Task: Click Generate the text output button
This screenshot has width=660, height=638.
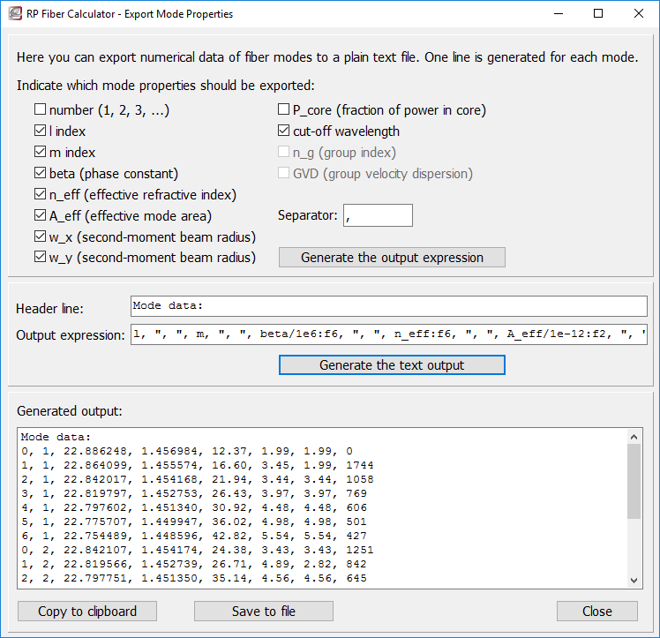Action: click(x=392, y=364)
